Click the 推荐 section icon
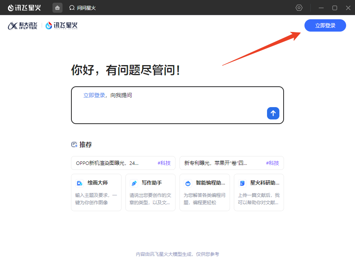This screenshot has width=355, height=262. (x=74, y=144)
